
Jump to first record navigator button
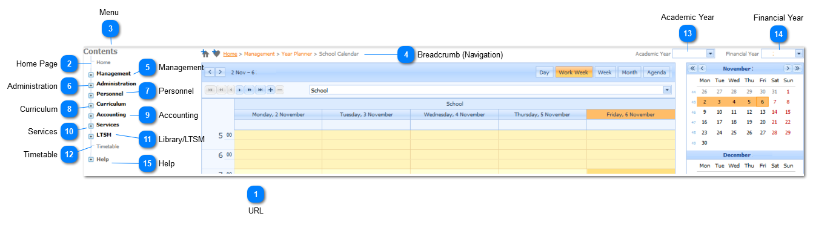click(210, 90)
